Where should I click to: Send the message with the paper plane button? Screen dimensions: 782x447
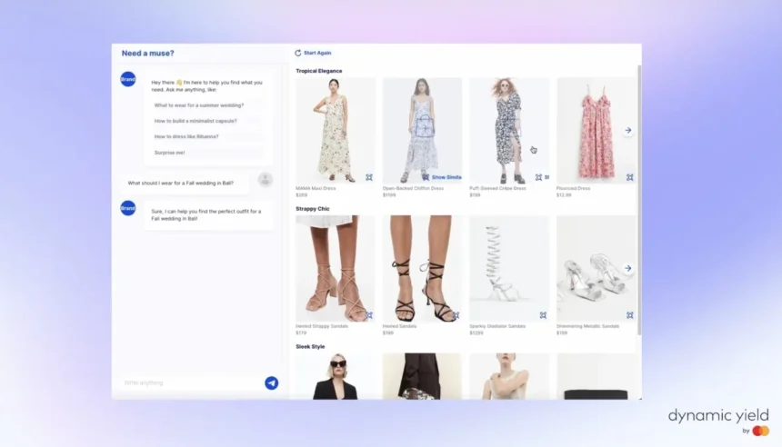coord(271,382)
